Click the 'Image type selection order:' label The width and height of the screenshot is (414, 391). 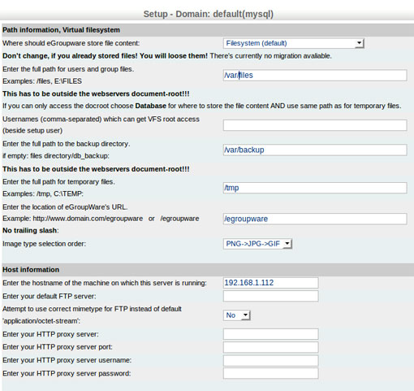pos(44,244)
